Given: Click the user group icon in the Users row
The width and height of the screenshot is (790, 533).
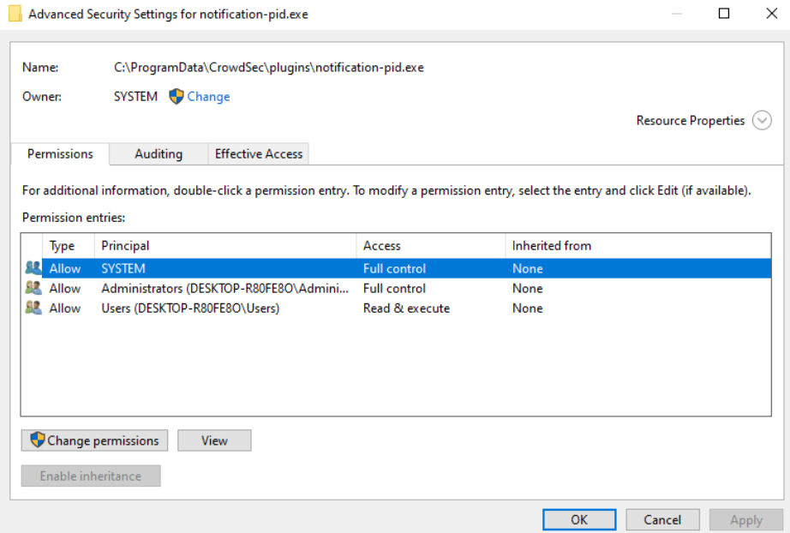Looking at the screenshot, I should [x=33, y=308].
